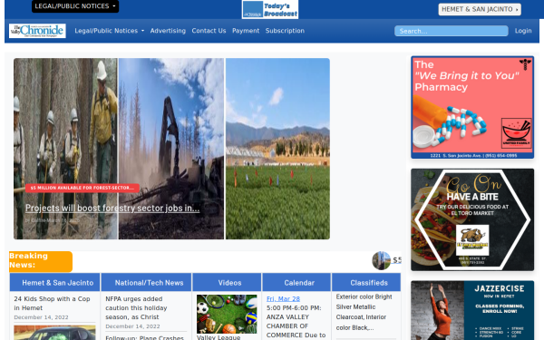Open 'Projects will boost forestry sector jobs' headline
This screenshot has height=340, width=544.
click(x=112, y=209)
